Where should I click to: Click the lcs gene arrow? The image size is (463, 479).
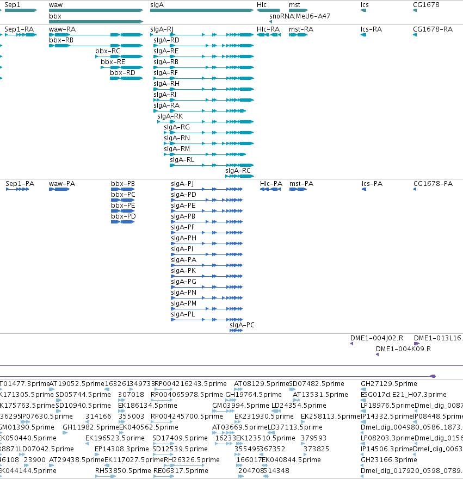coord(363,10)
